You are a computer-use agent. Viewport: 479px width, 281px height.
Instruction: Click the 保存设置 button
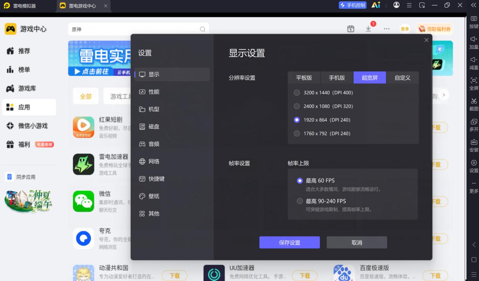point(290,242)
